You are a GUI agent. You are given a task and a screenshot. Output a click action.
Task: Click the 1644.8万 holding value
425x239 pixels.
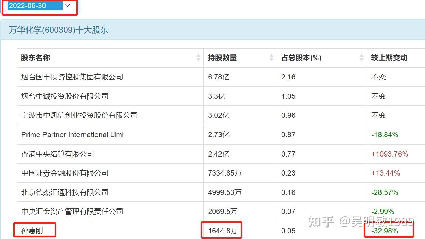click(223, 231)
